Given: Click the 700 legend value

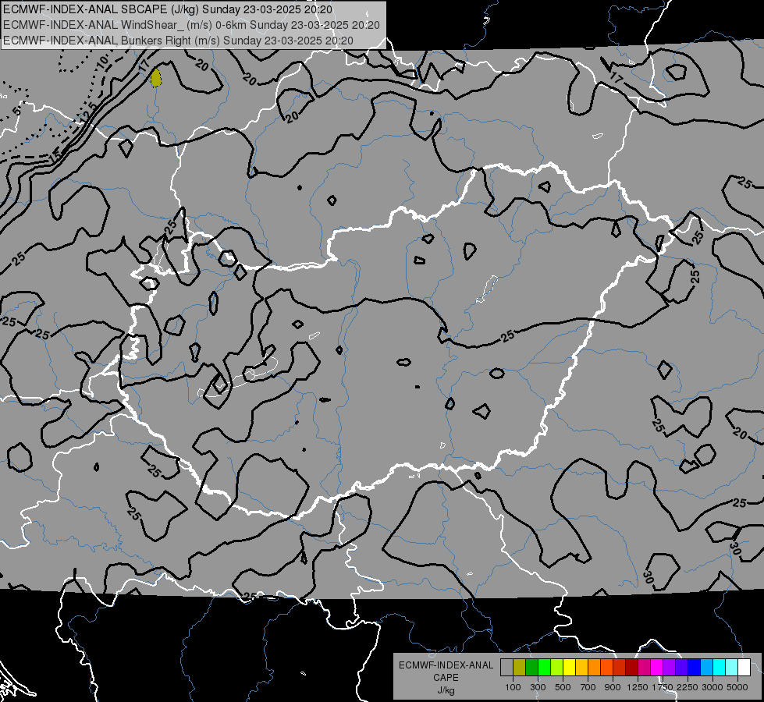Looking at the screenshot, I should coord(588,687).
